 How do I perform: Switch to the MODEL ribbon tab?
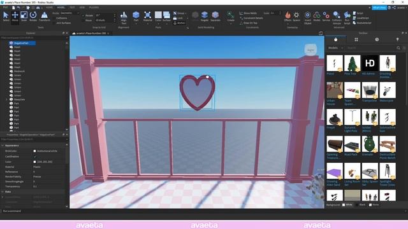click(61, 8)
